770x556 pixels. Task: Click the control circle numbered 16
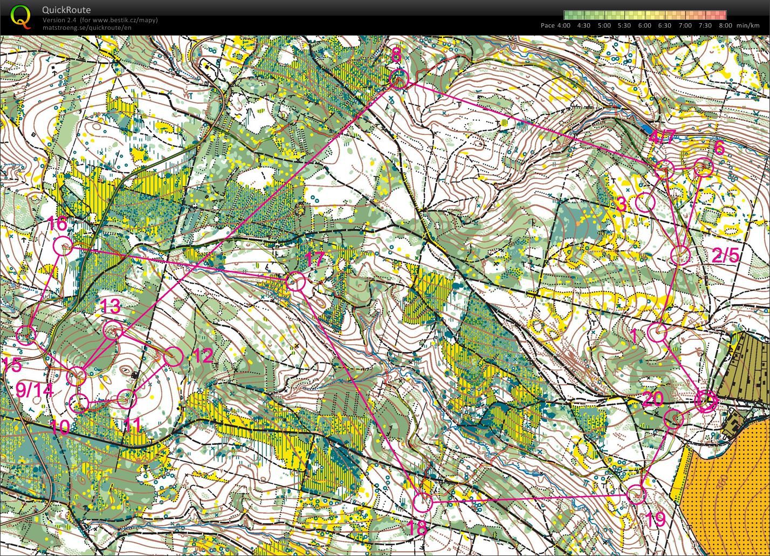click(x=63, y=246)
